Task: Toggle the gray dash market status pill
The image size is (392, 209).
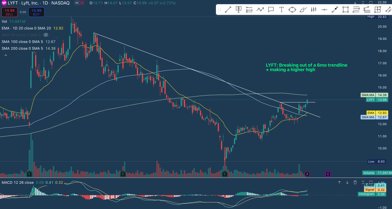Action: 76,3
